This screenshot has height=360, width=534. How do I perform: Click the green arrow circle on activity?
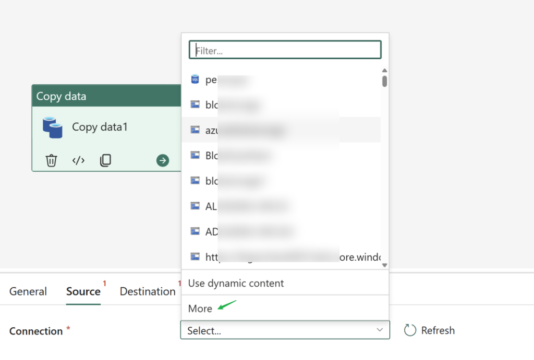coord(163,160)
